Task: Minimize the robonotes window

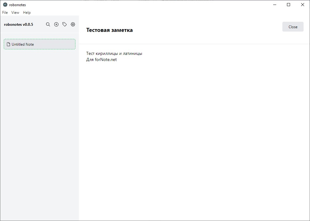Action: click(274, 5)
